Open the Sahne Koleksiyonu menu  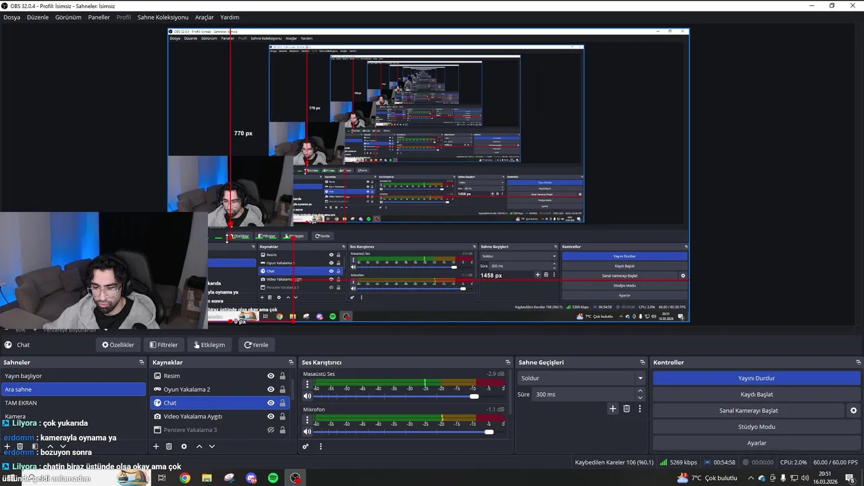163,17
